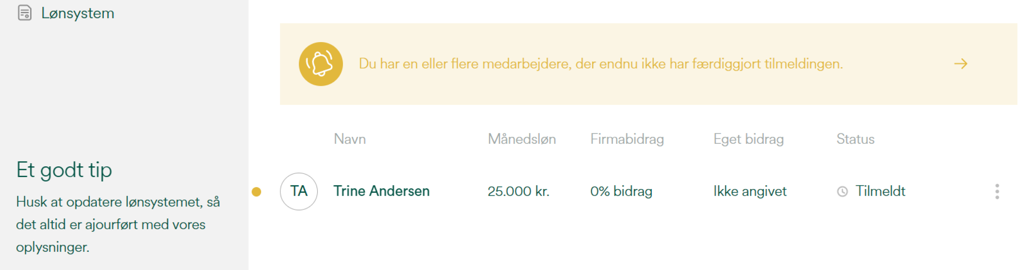Screen dimensions: 1025x270
Task: Click the Tilmeldt status text
Action: coord(880,191)
